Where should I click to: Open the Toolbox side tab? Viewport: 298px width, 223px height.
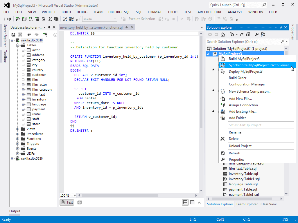[x=5, y=56]
